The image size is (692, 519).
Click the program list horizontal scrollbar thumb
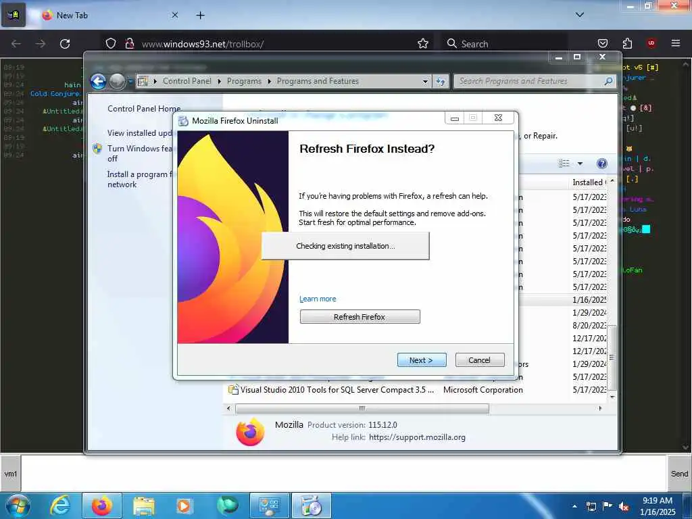(x=362, y=408)
